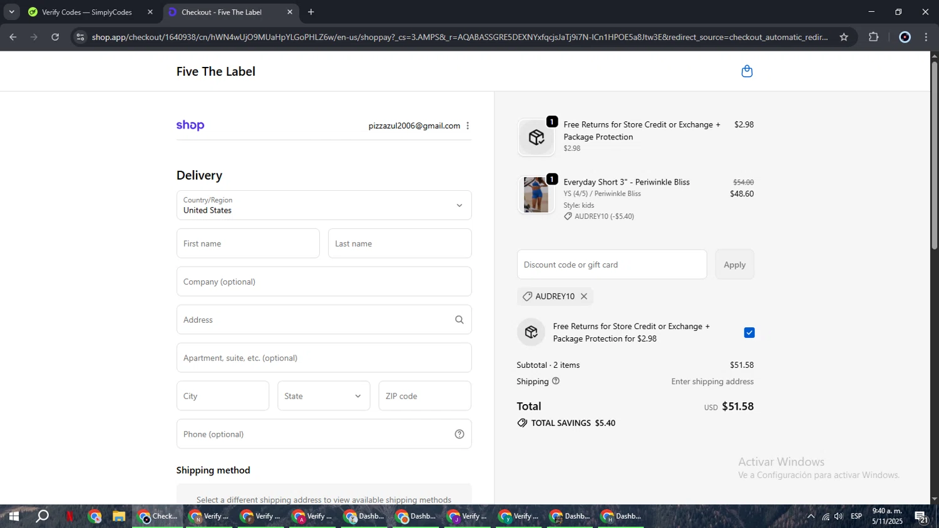Image resolution: width=939 pixels, height=528 pixels.
Task: Remove the AUDREY10 discount code
Action: tap(584, 297)
